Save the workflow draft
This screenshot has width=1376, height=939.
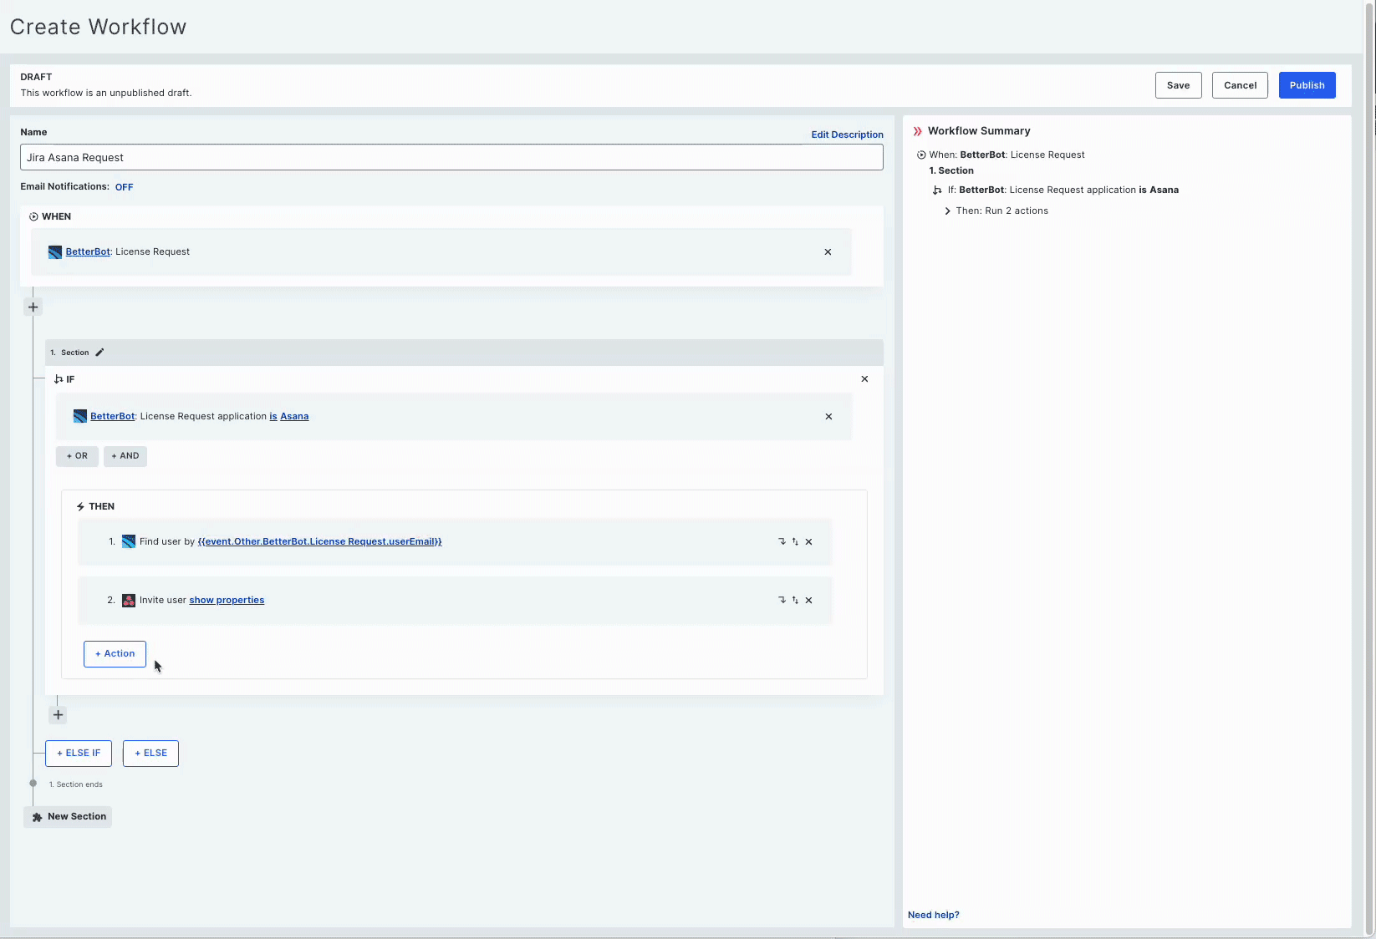pyautogui.click(x=1178, y=85)
